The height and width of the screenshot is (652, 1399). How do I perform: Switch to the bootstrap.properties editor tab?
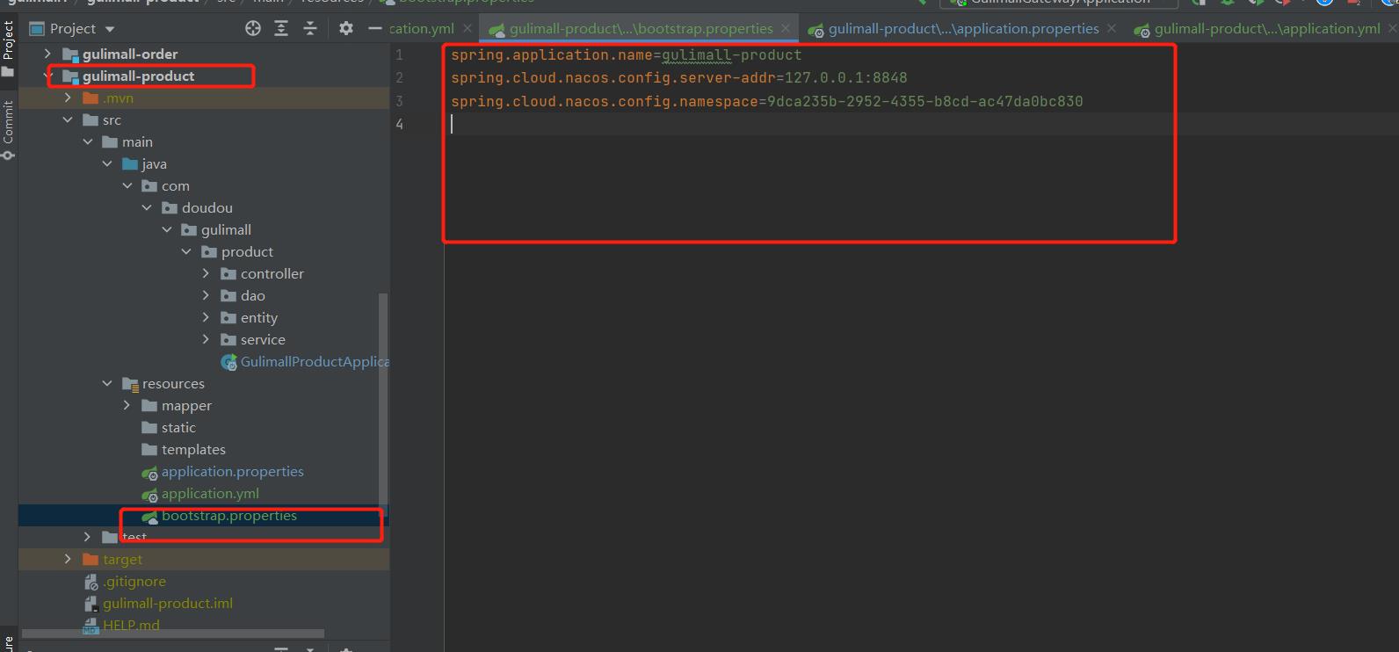pos(641,29)
